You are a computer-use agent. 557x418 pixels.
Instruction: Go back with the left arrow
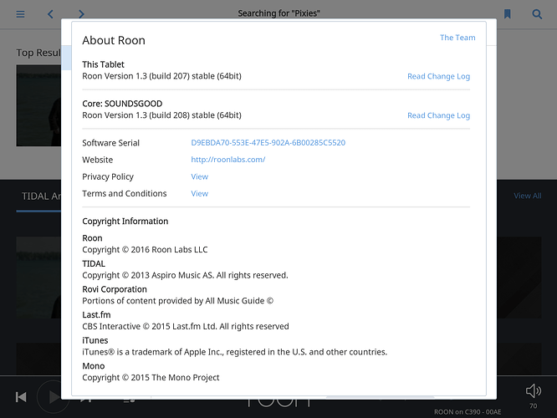(50, 14)
